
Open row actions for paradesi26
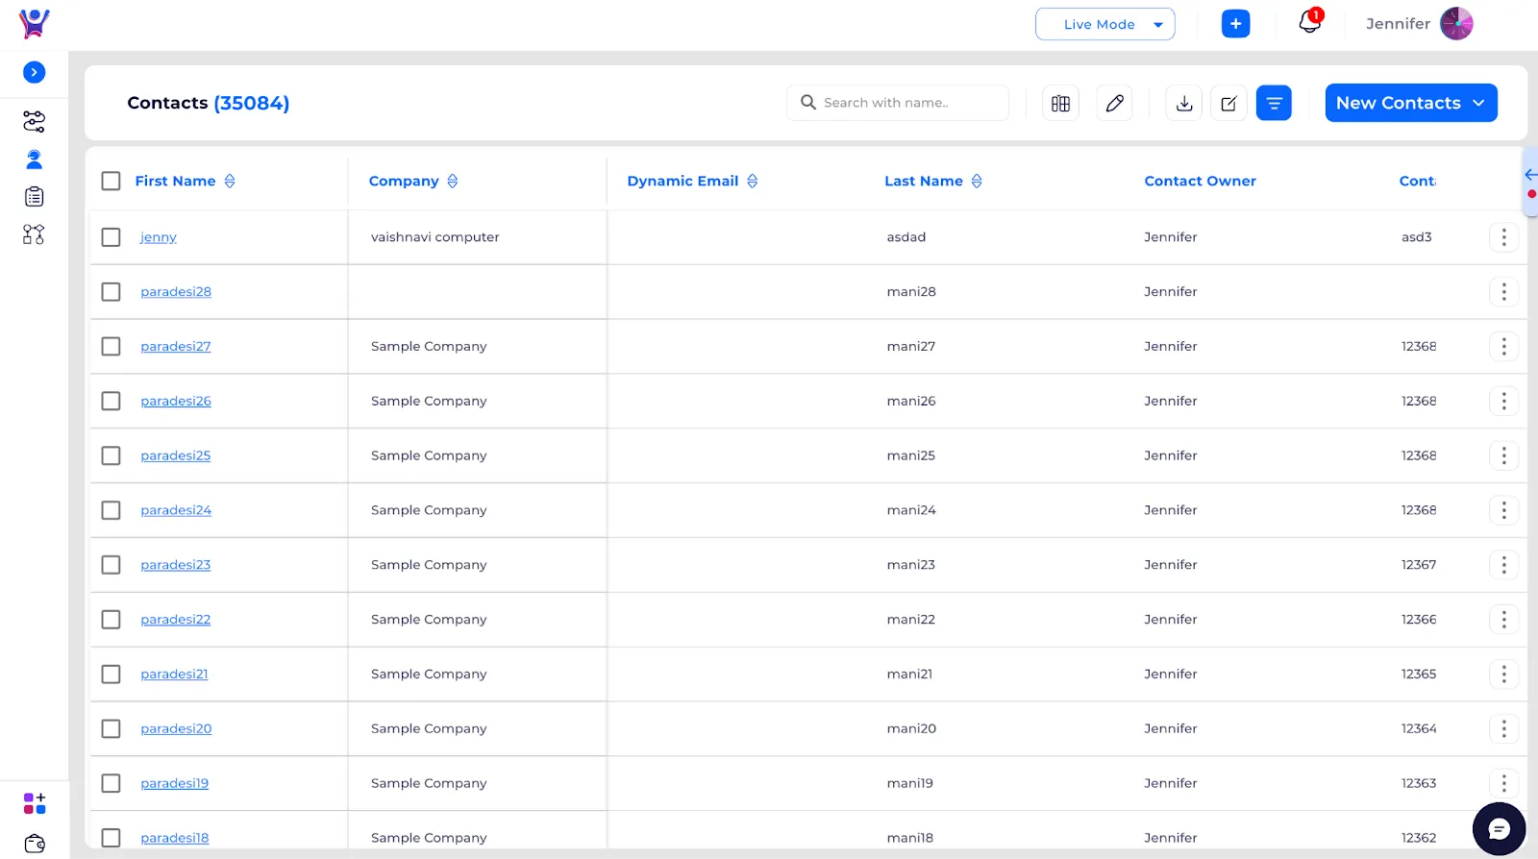point(1504,401)
